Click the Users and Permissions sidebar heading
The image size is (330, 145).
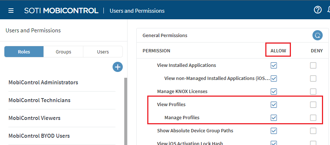pyautogui.click(x=33, y=31)
